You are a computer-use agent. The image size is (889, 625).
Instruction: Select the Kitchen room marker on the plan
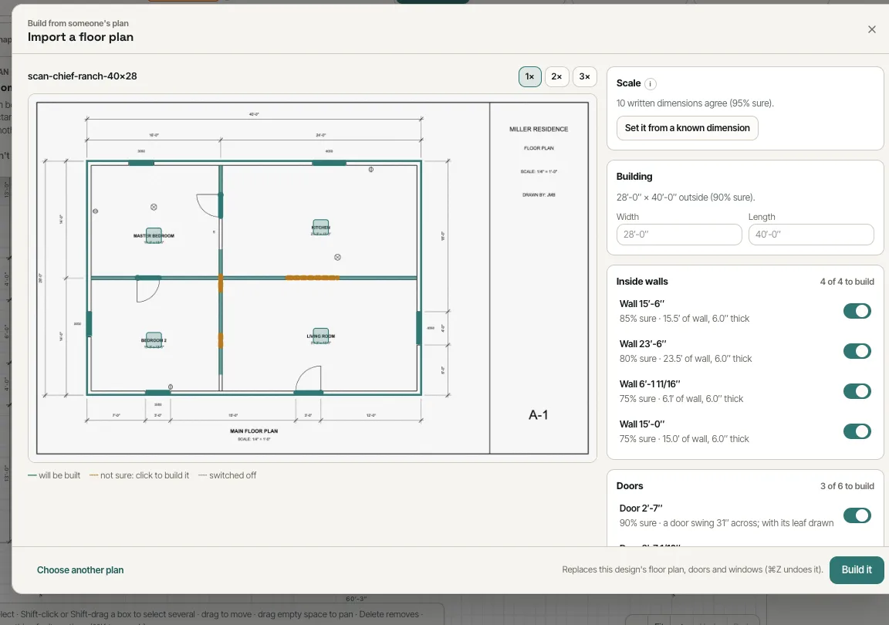point(320,227)
